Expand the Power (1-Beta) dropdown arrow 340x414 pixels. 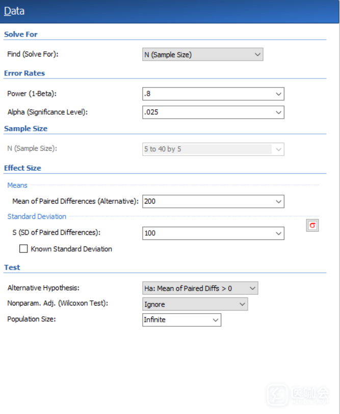coord(278,94)
